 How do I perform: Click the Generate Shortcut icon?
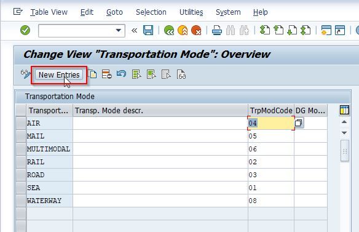coord(340,30)
